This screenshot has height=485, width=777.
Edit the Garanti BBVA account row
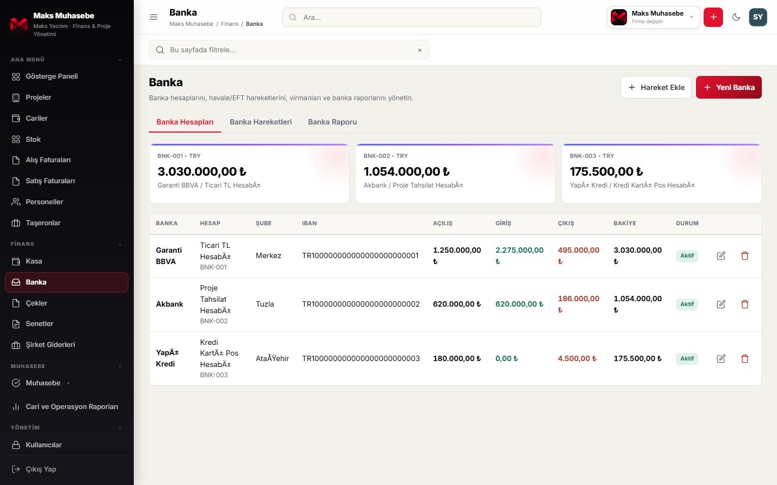click(721, 256)
